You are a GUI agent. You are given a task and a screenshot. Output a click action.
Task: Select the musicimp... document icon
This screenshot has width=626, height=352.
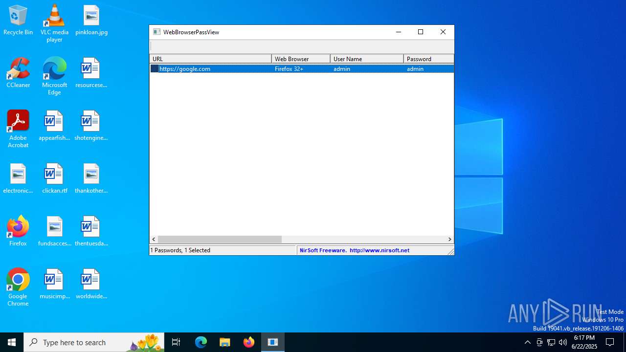point(54,284)
